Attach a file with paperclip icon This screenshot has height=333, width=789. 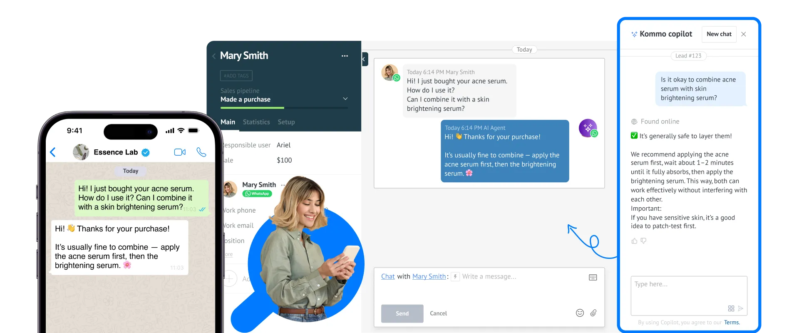coord(593,313)
